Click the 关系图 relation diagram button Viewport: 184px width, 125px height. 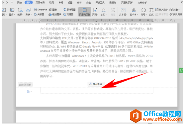[39, 14]
